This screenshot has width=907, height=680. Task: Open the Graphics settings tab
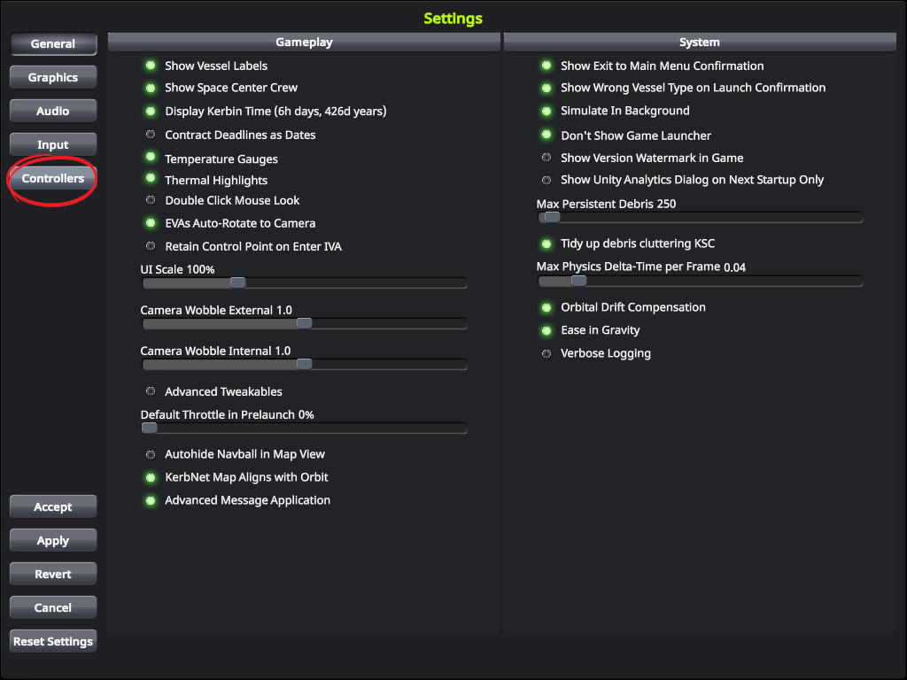pyautogui.click(x=53, y=78)
